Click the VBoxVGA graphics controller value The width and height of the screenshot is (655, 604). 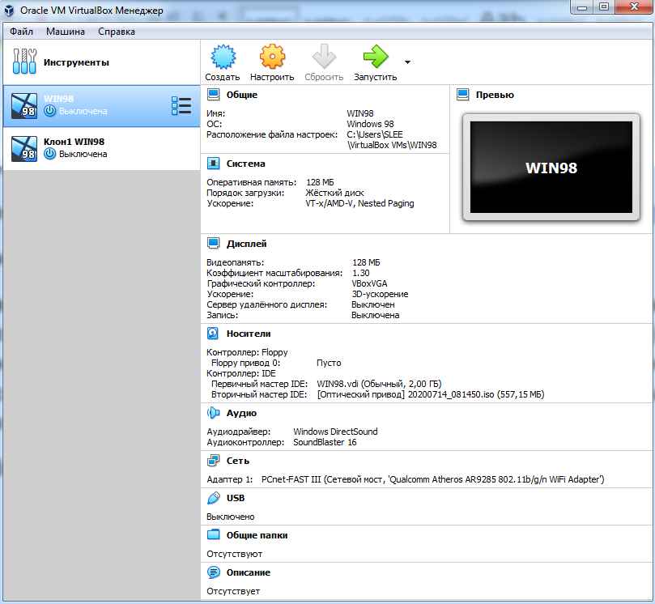click(x=369, y=283)
